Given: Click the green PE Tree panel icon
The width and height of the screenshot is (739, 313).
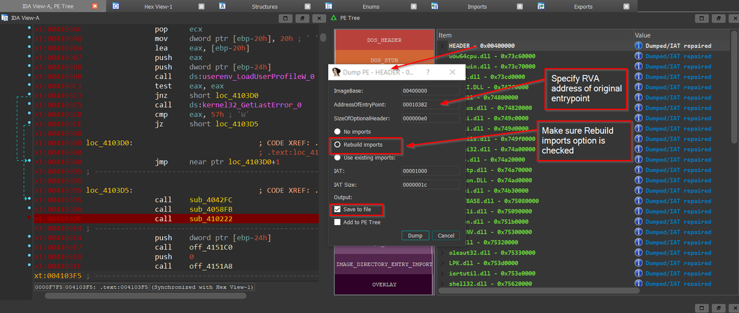Looking at the screenshot, I should pyautogui.click(x=334, y=18).
